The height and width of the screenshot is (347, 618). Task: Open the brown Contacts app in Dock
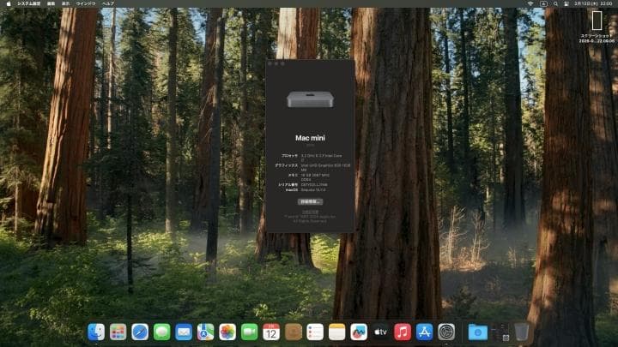click(293, 332)
